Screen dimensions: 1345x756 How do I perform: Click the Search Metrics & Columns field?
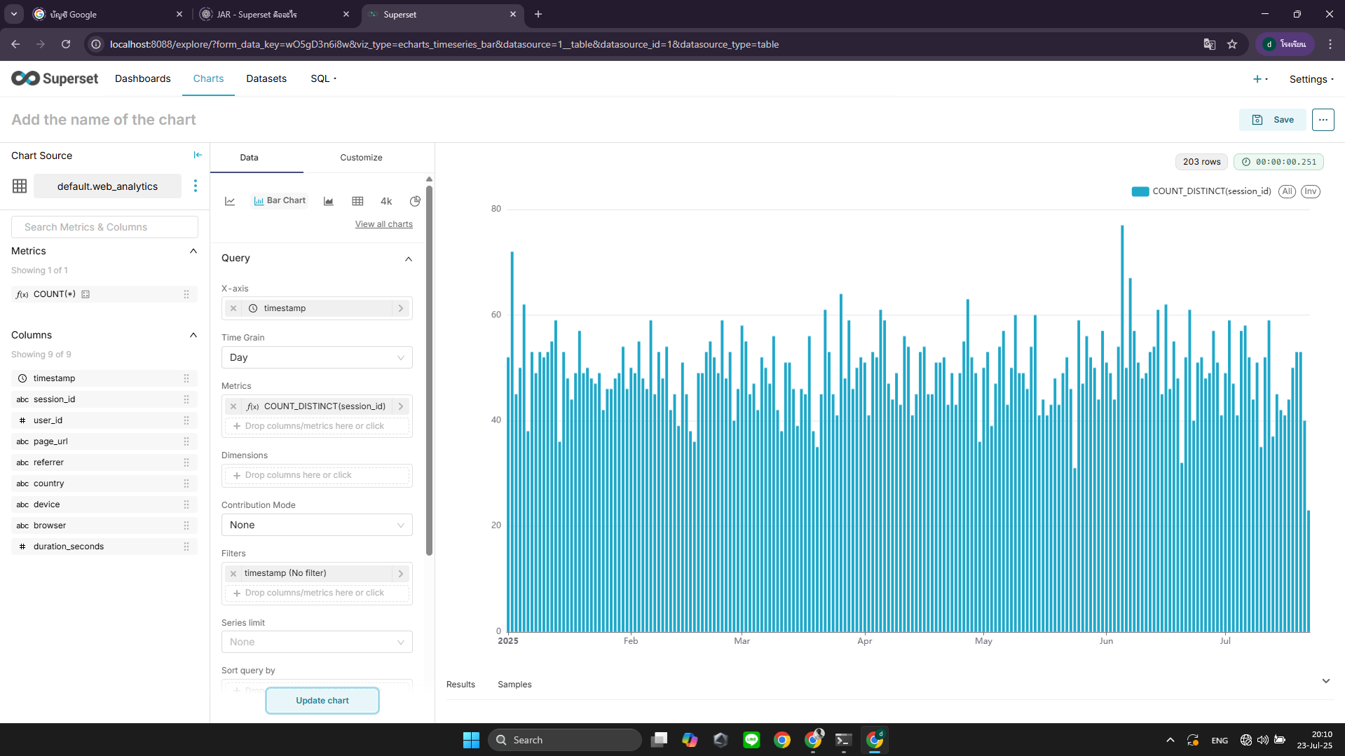click(104, 226)
